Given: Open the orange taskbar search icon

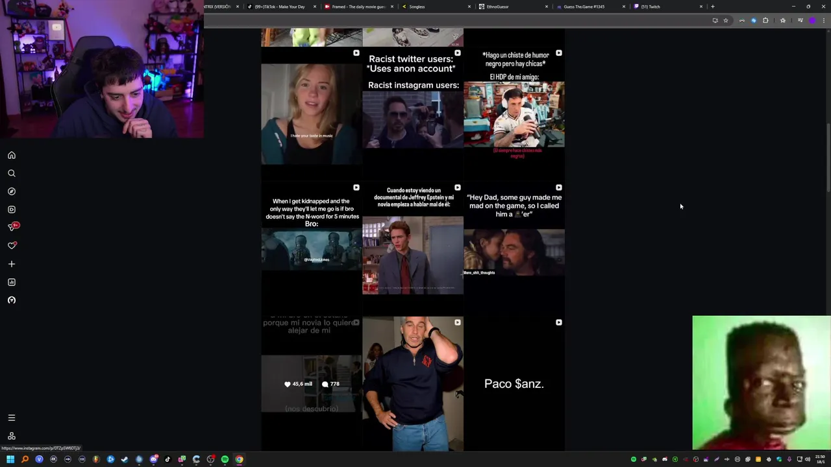Looking at the screenshot, I should (25, 459).
